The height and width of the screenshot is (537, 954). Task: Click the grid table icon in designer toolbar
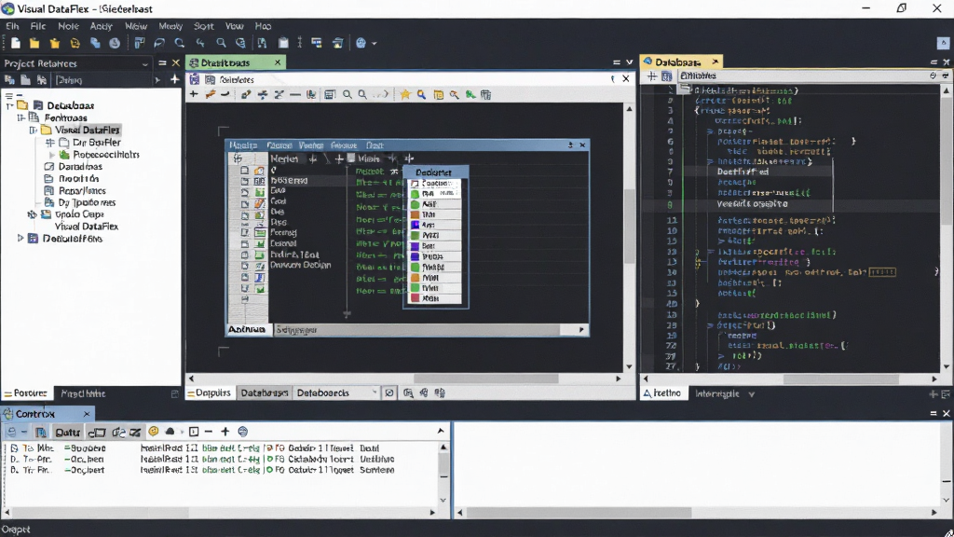click(x=330, y=94)
